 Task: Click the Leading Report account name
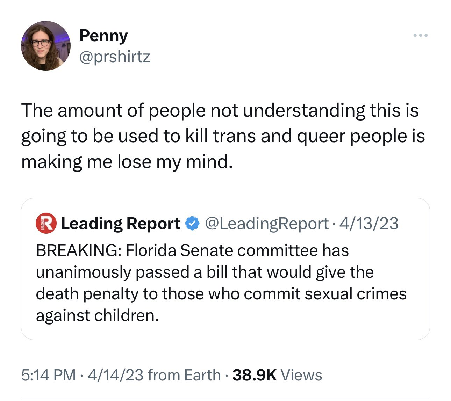(121, 224)
